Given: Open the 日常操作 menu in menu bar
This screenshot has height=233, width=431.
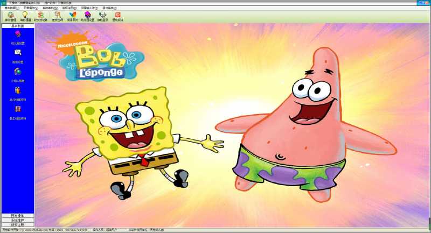Looking at the screenshot, I should point(31,8).
